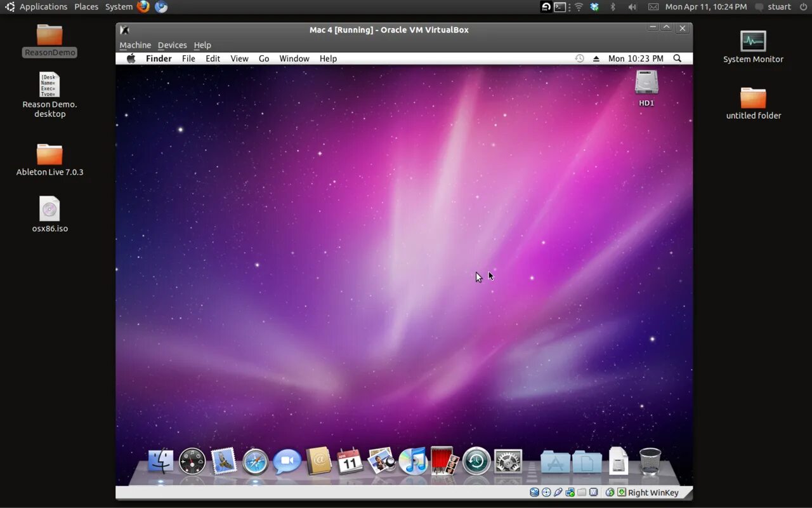Open the Applications folder stack in dock

tap(555, 462)
